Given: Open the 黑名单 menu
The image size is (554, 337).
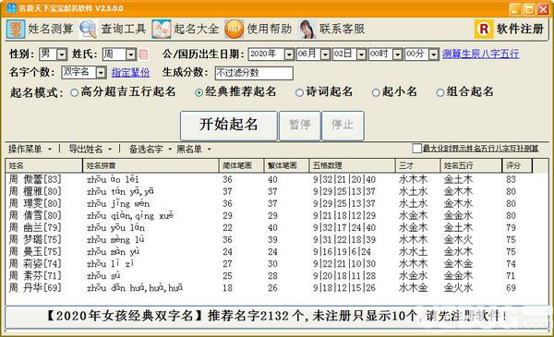Looking at the screenshot, I should pos(194,149).
